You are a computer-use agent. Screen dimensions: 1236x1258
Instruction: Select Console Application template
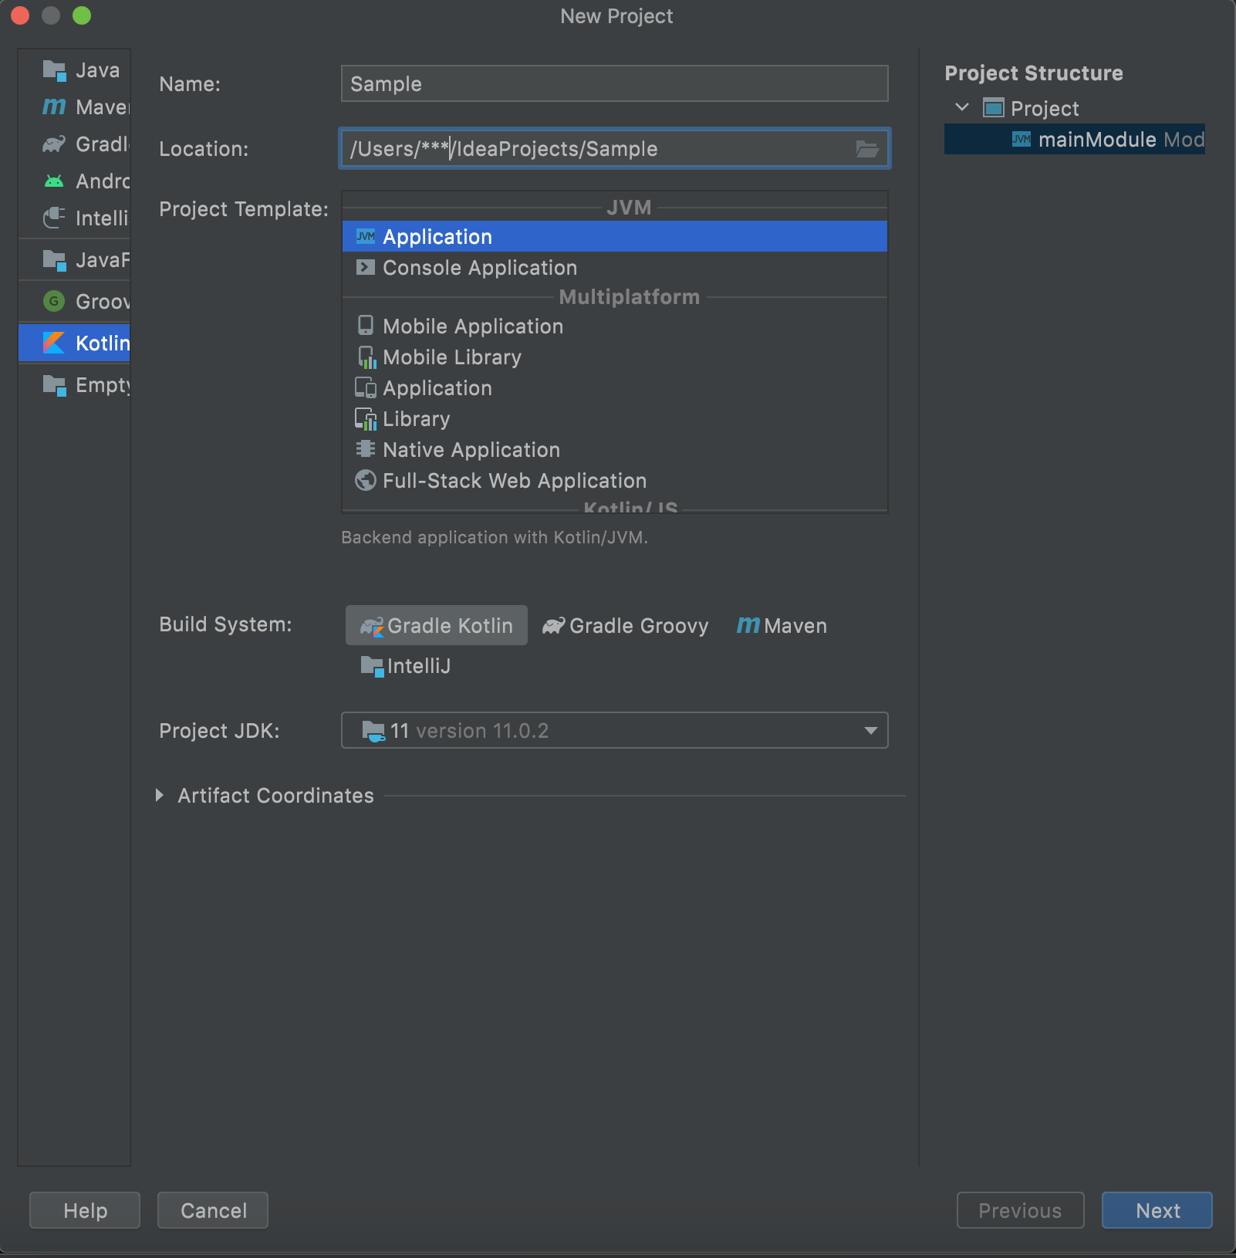point(614,267)
